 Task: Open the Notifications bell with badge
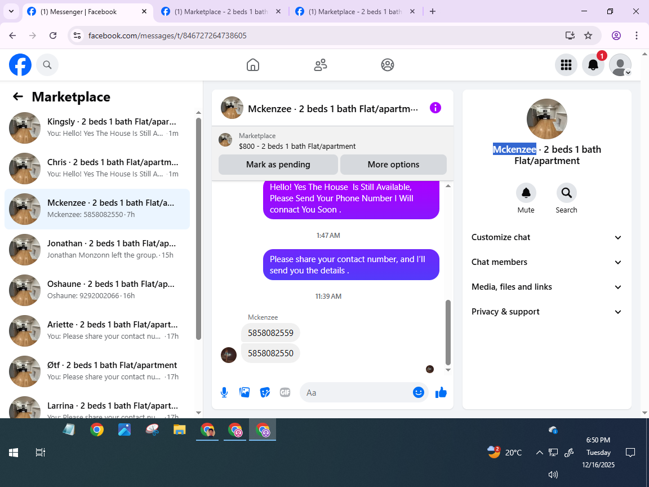pos(593,65)
